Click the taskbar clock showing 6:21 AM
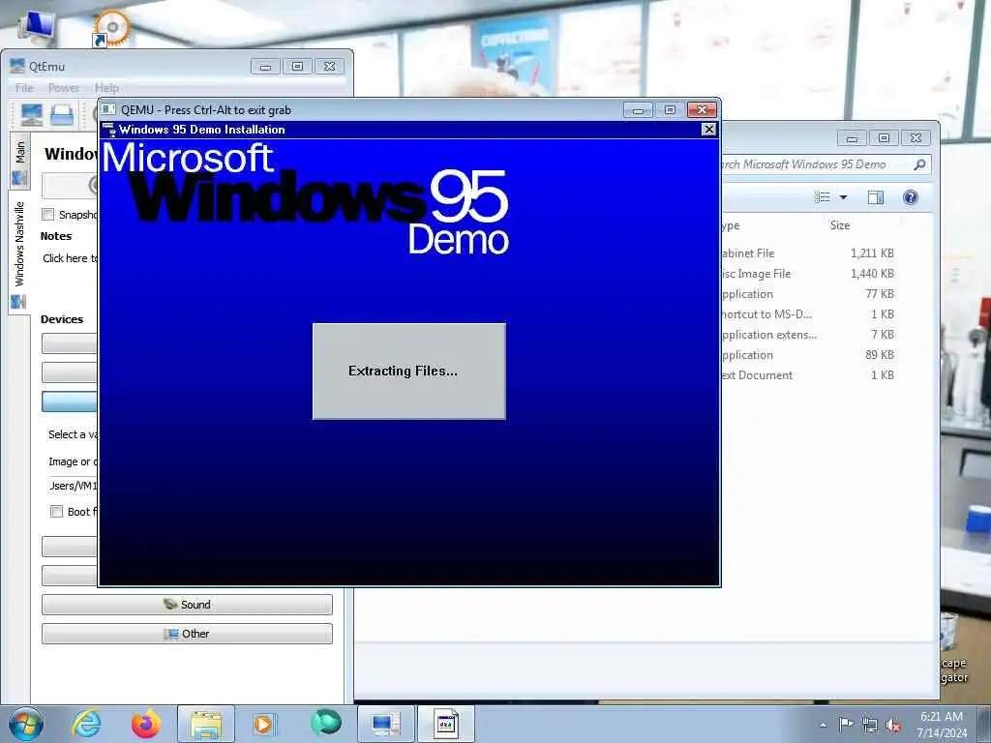This screenshot has height=743, width=991. 942,717
